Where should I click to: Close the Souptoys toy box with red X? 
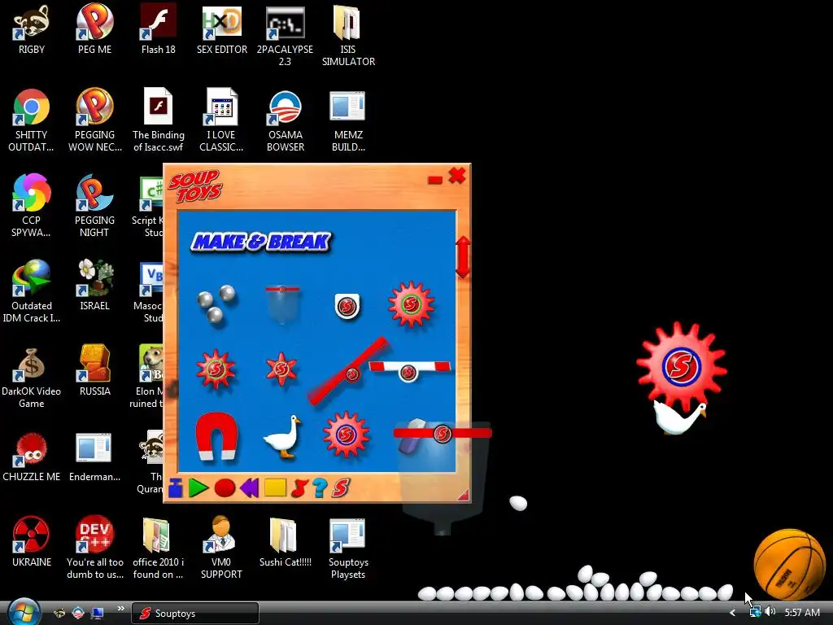click(457, 176)
